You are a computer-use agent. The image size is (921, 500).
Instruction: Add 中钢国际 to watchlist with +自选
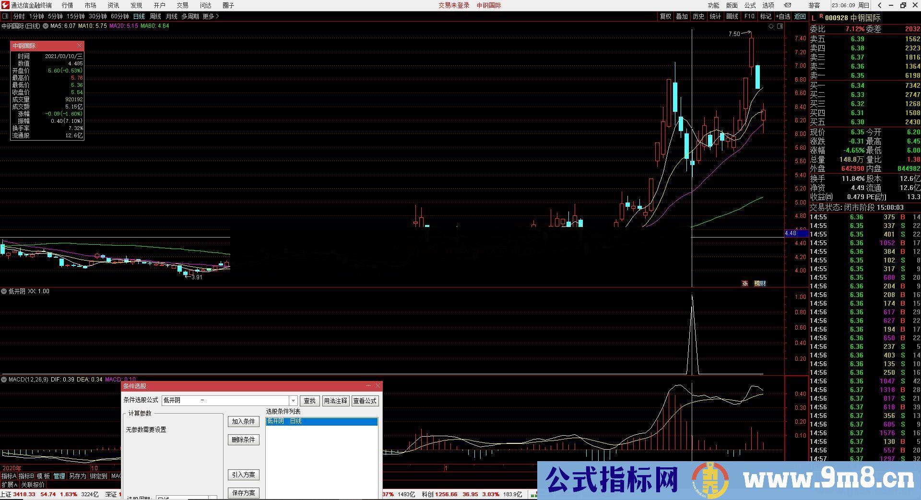pos(783,16)
